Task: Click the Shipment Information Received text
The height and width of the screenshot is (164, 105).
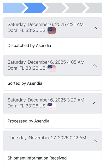Action: point(37,158)
